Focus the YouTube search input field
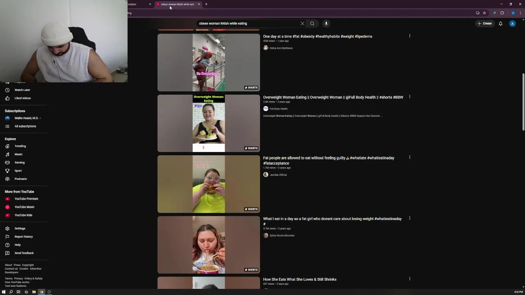 pos(248,23)
